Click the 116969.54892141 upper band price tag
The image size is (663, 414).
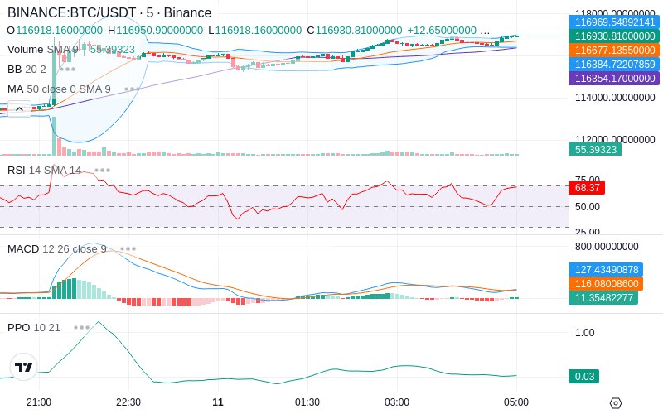coord(614,22)
